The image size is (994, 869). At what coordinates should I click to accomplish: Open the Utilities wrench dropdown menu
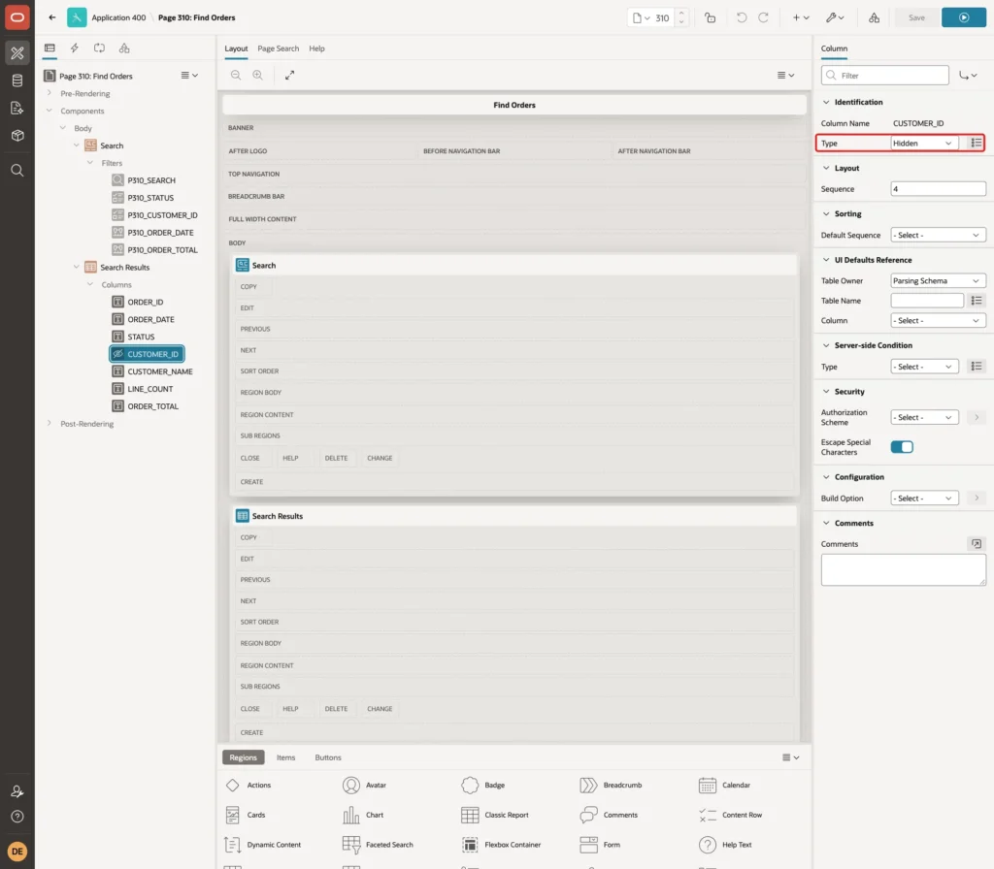834,17
